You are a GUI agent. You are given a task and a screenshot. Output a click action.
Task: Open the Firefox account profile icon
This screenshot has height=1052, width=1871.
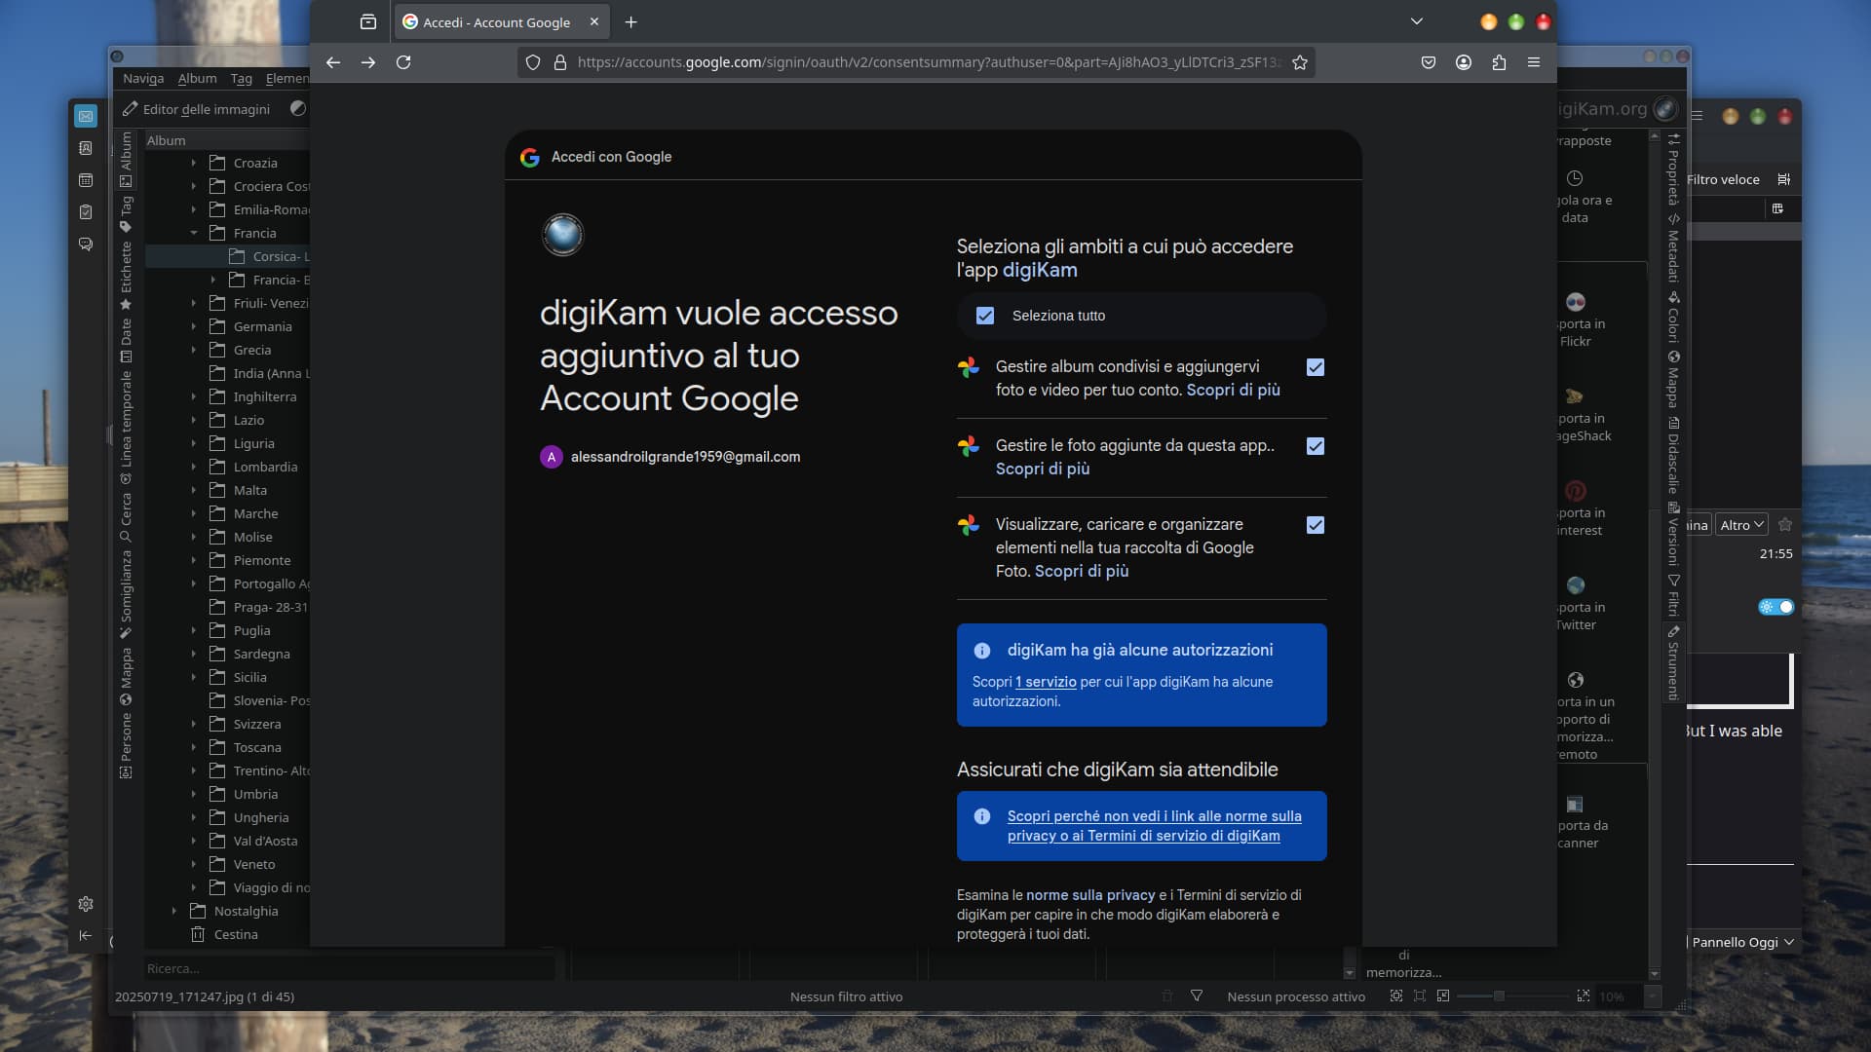click(x=1464, y=62)
